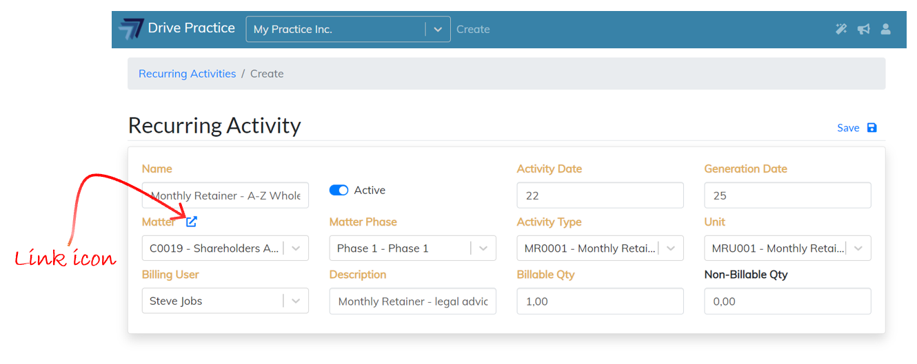
Task: Open the announcements megaphone icon
Action: [863, 29]
